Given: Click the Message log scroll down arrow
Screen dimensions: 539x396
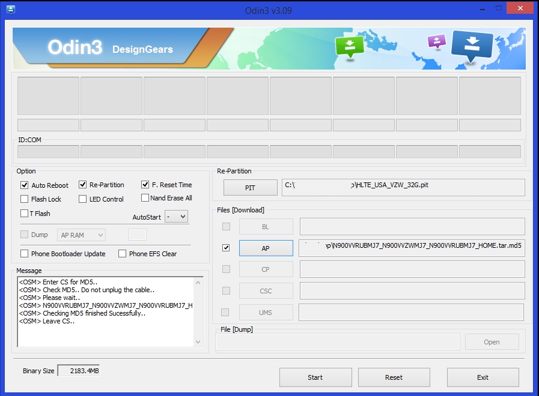Looking at the screenshot, I should coord(198,342).
